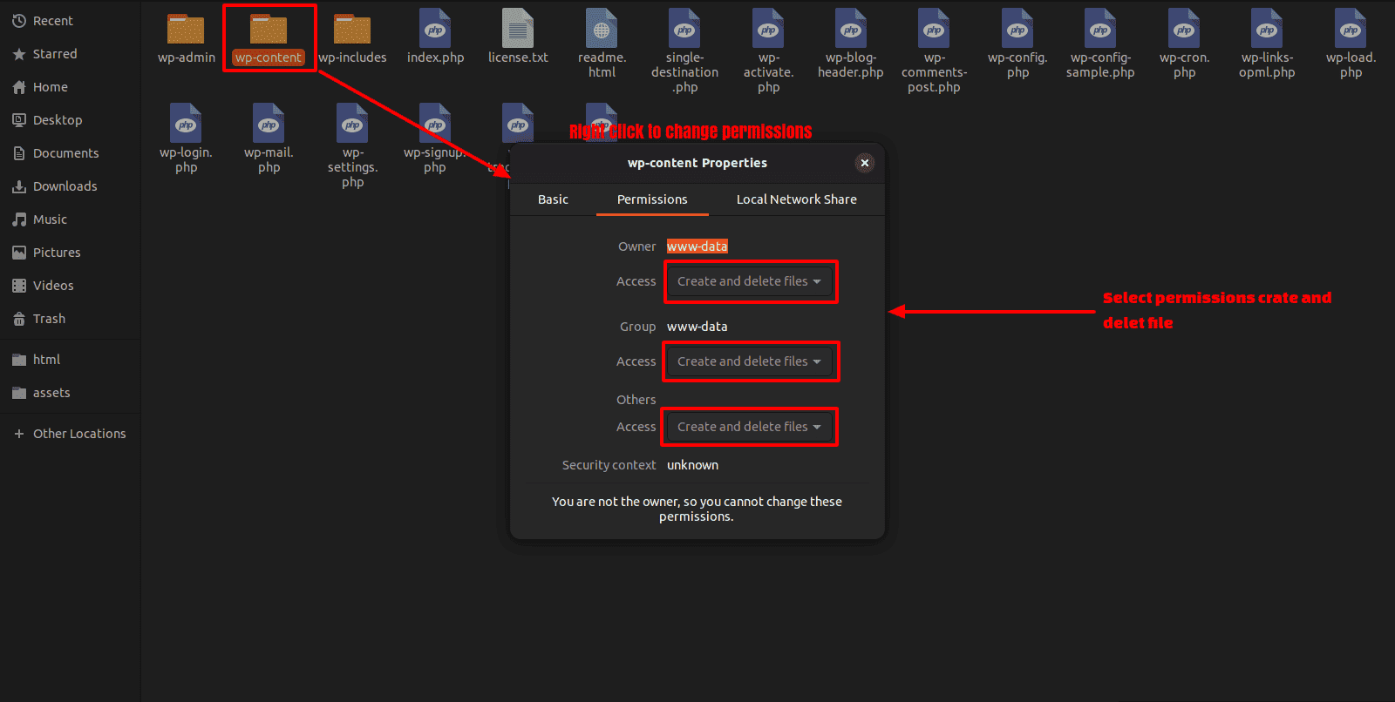The image size is (1395, 702).
Task: Click the wp-content Properties dialog title
Action: (697, 163)
